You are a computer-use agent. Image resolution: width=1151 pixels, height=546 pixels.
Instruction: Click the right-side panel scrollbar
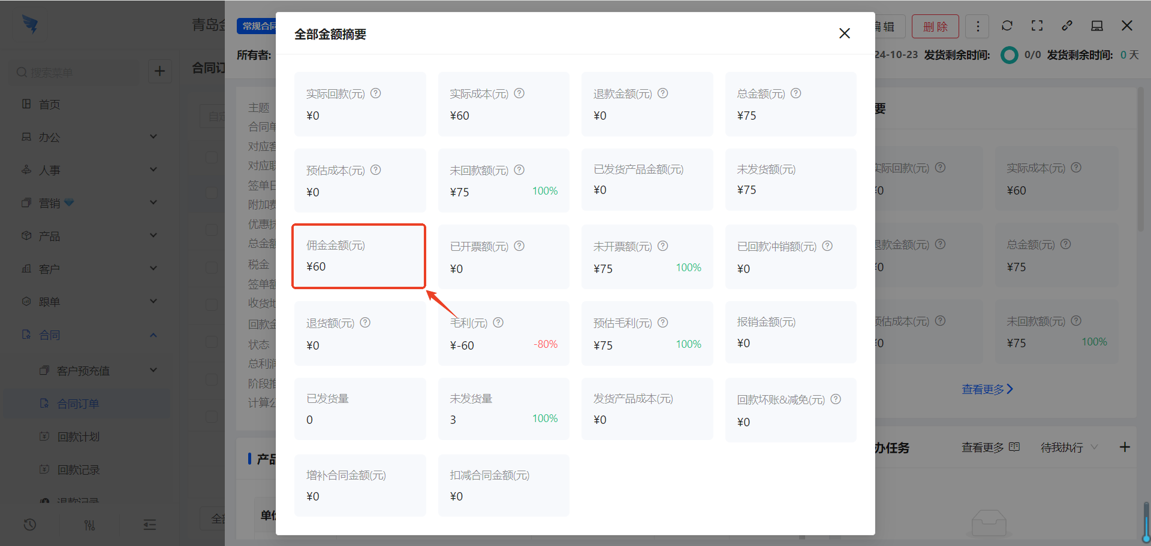point(1141,159)
